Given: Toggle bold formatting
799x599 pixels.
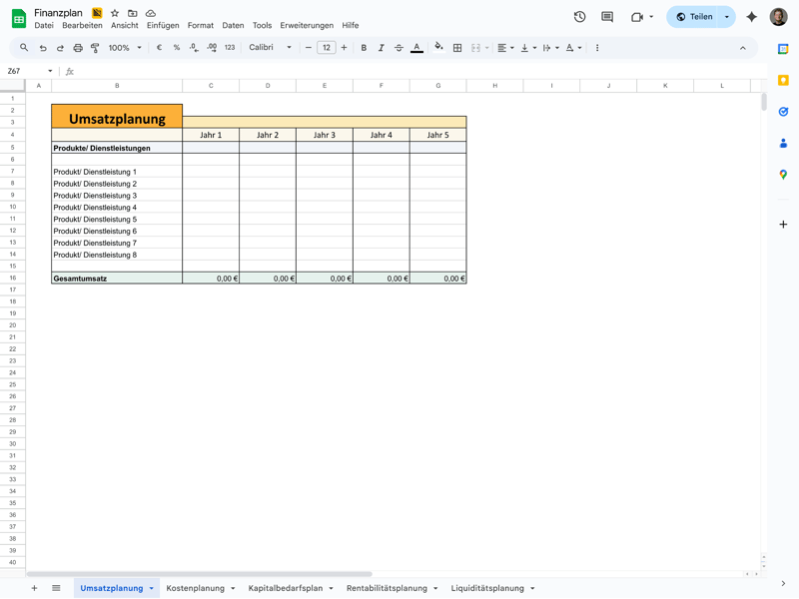Looking at the screenshot, I should [x=364, y=48].
